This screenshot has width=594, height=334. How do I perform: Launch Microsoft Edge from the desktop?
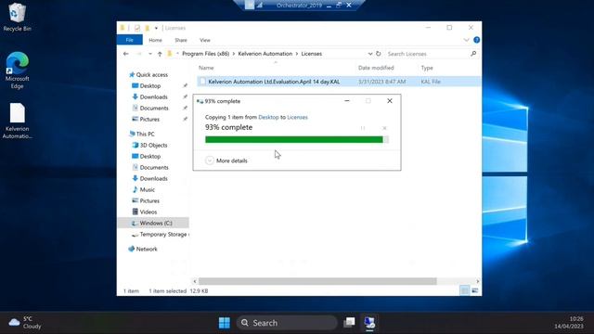tap(17, 71)
